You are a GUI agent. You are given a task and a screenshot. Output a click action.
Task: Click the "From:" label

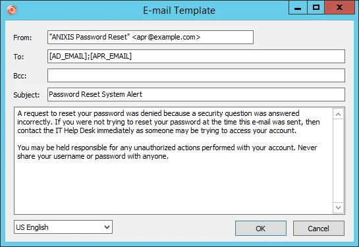coord(22,38)
